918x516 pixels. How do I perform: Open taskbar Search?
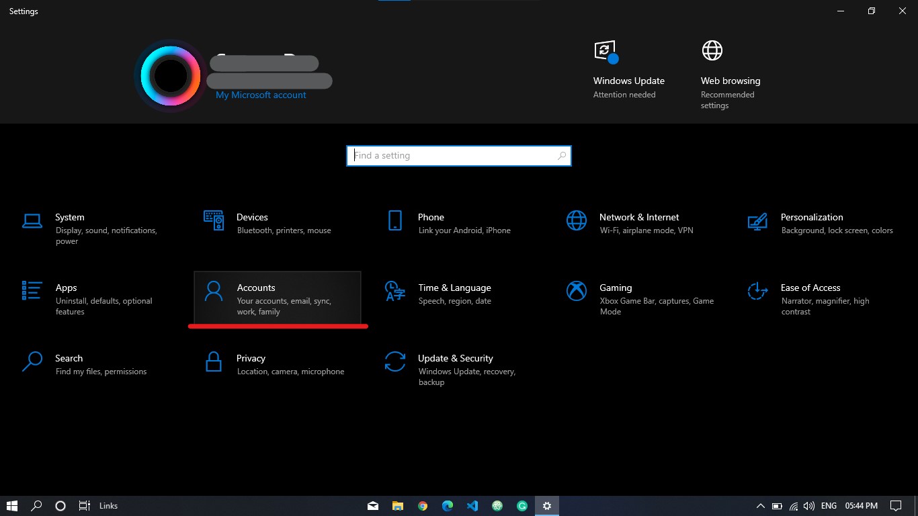point(37,506)
